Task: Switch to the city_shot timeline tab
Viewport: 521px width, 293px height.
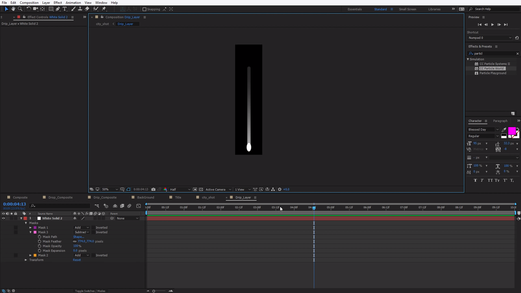Action: pyautogui.click(x=208, y=198)
